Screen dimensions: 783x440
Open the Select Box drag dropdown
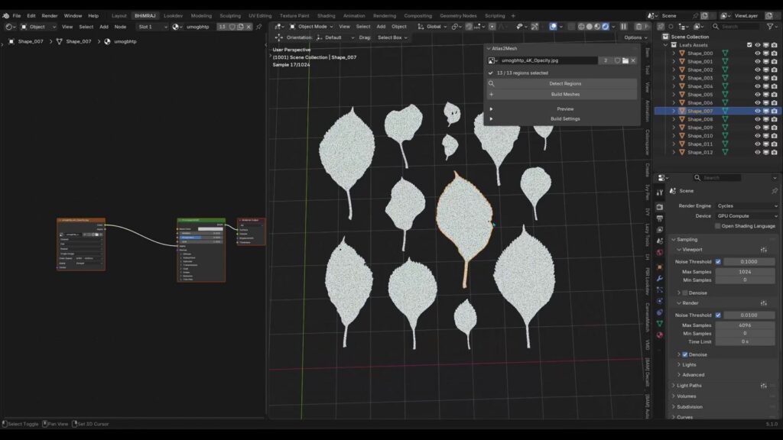point(392,37)
